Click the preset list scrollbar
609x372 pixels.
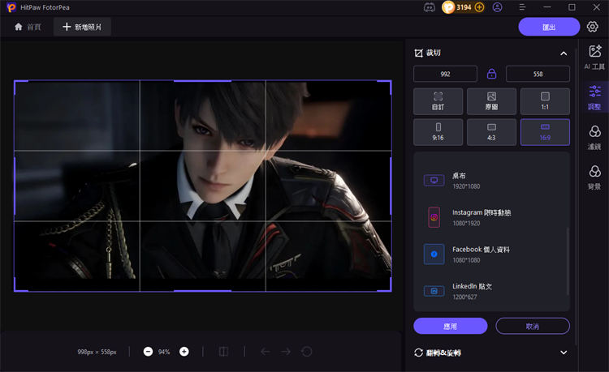click(568, 262)
